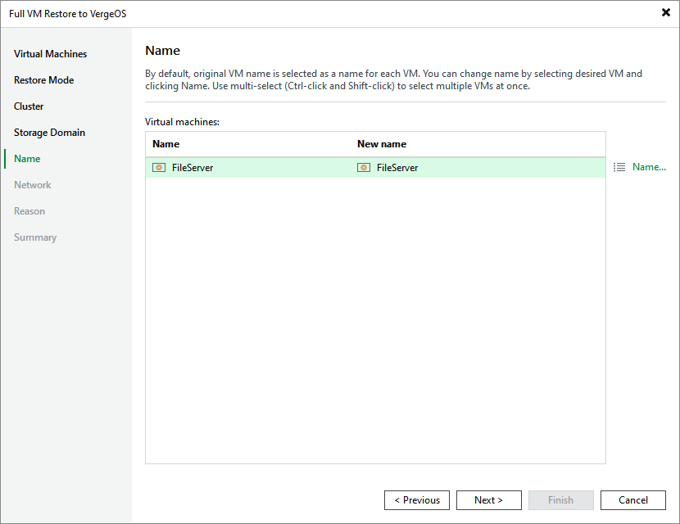
Task: Select FileServer in the Name column
Action: [193, 168]
